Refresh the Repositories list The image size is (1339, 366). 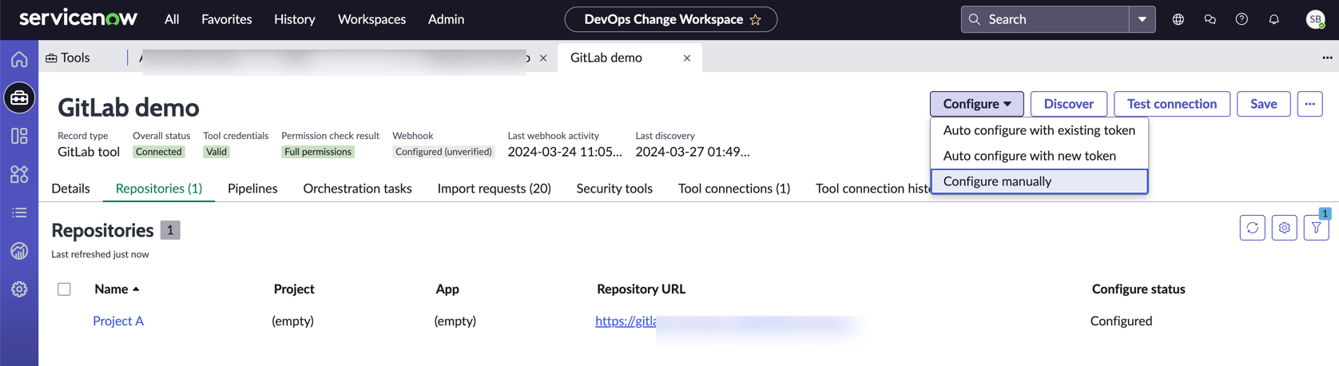[1253, 228]
